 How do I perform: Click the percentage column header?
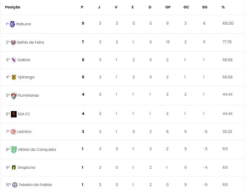coord(223,7)
